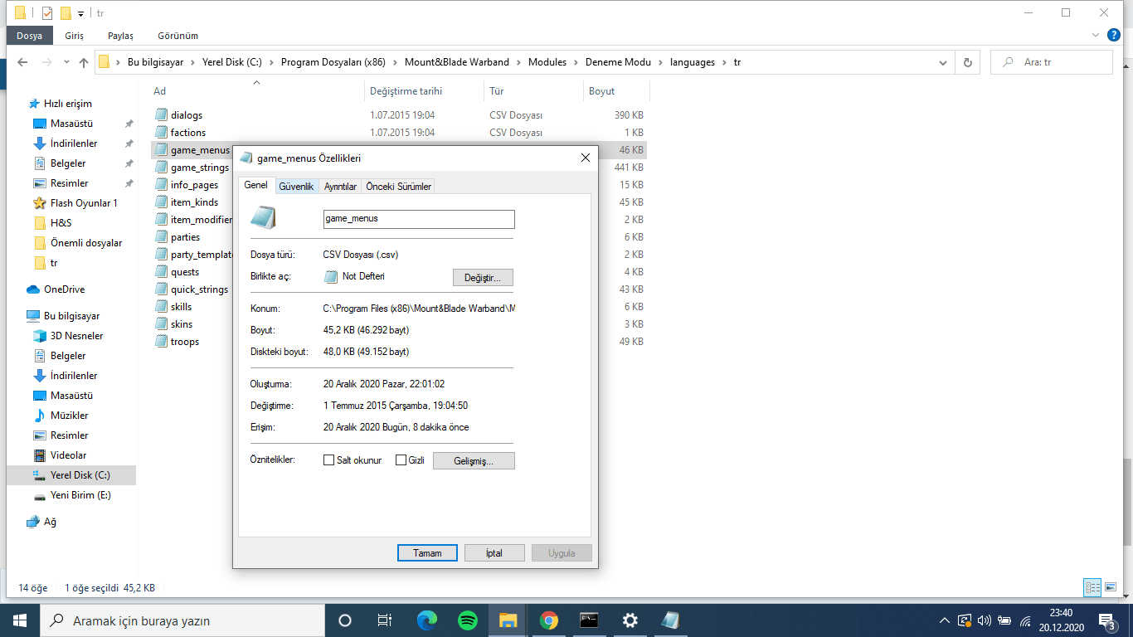Open Task View on taskbar
Screen dimensions: 1133x637
[x=385, y=620]
